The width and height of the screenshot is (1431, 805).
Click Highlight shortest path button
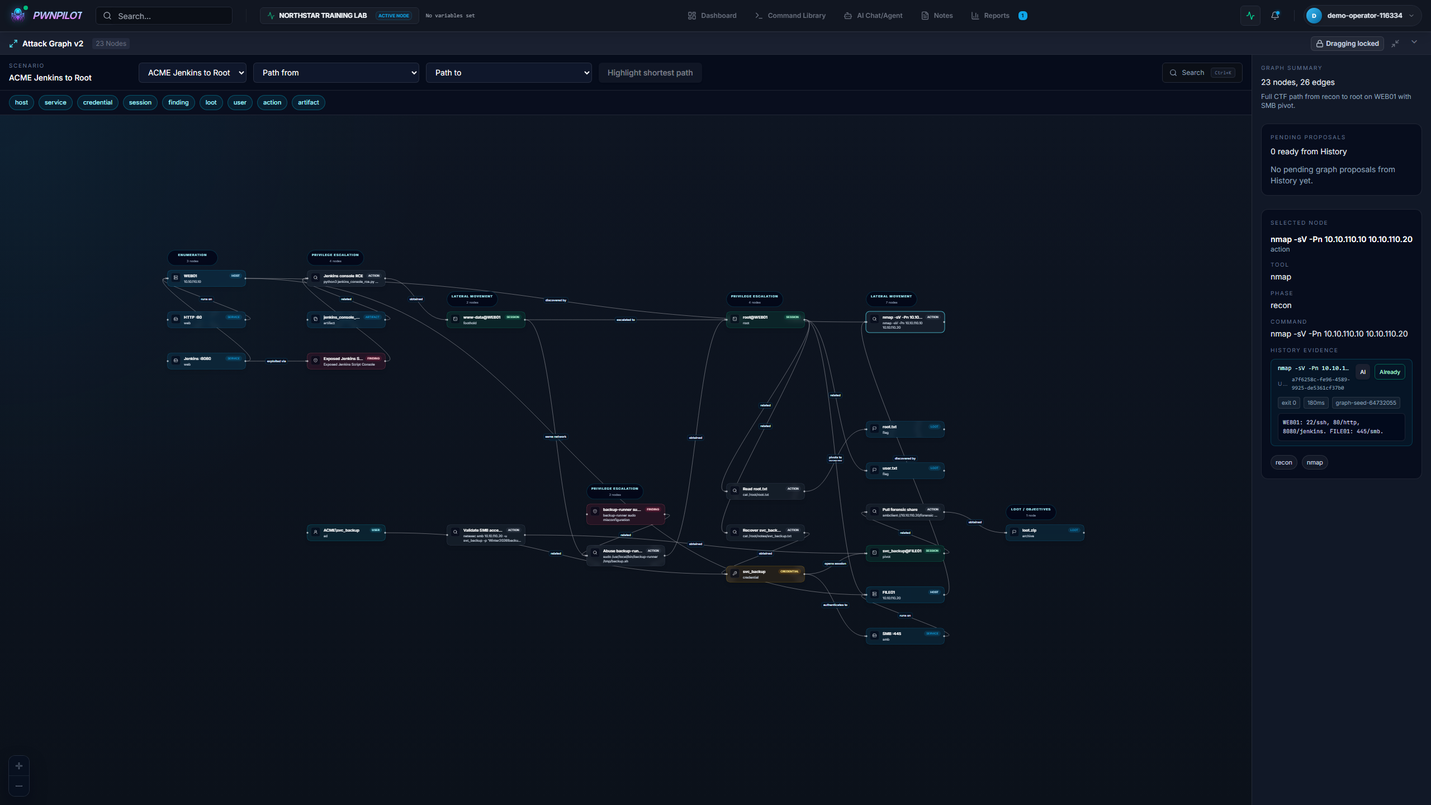point(650,73)
